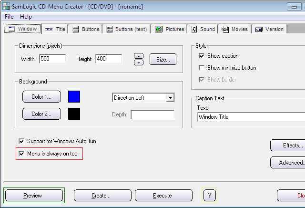Open the Effects... dialog

(x=288, y=146)
